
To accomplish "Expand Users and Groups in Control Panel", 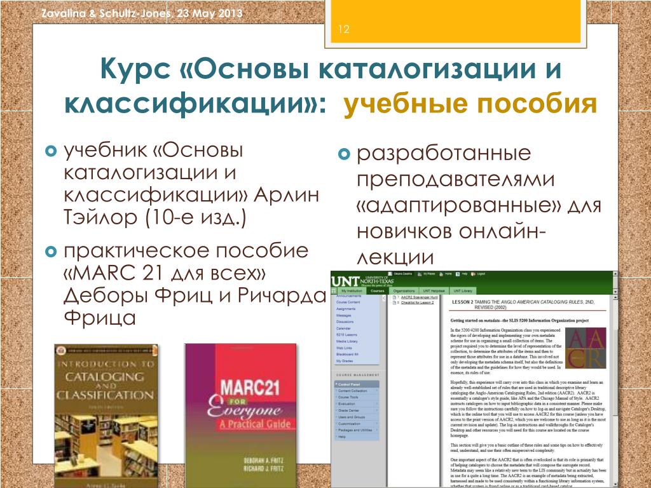I will coord(357,417).
